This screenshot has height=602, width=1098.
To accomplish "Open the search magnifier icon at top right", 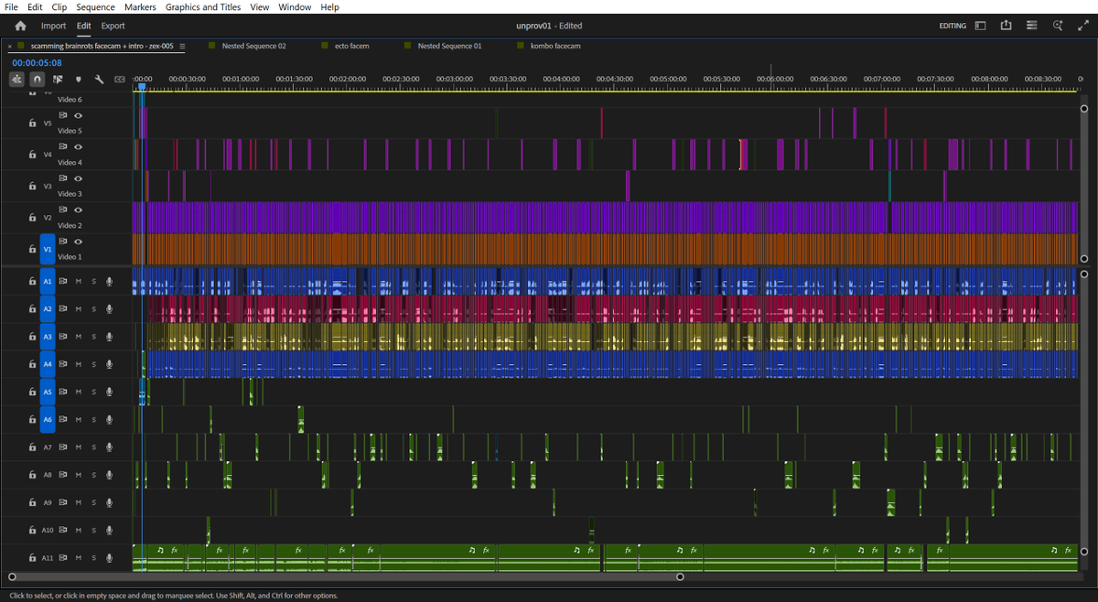I will [x=1058, y=26].
